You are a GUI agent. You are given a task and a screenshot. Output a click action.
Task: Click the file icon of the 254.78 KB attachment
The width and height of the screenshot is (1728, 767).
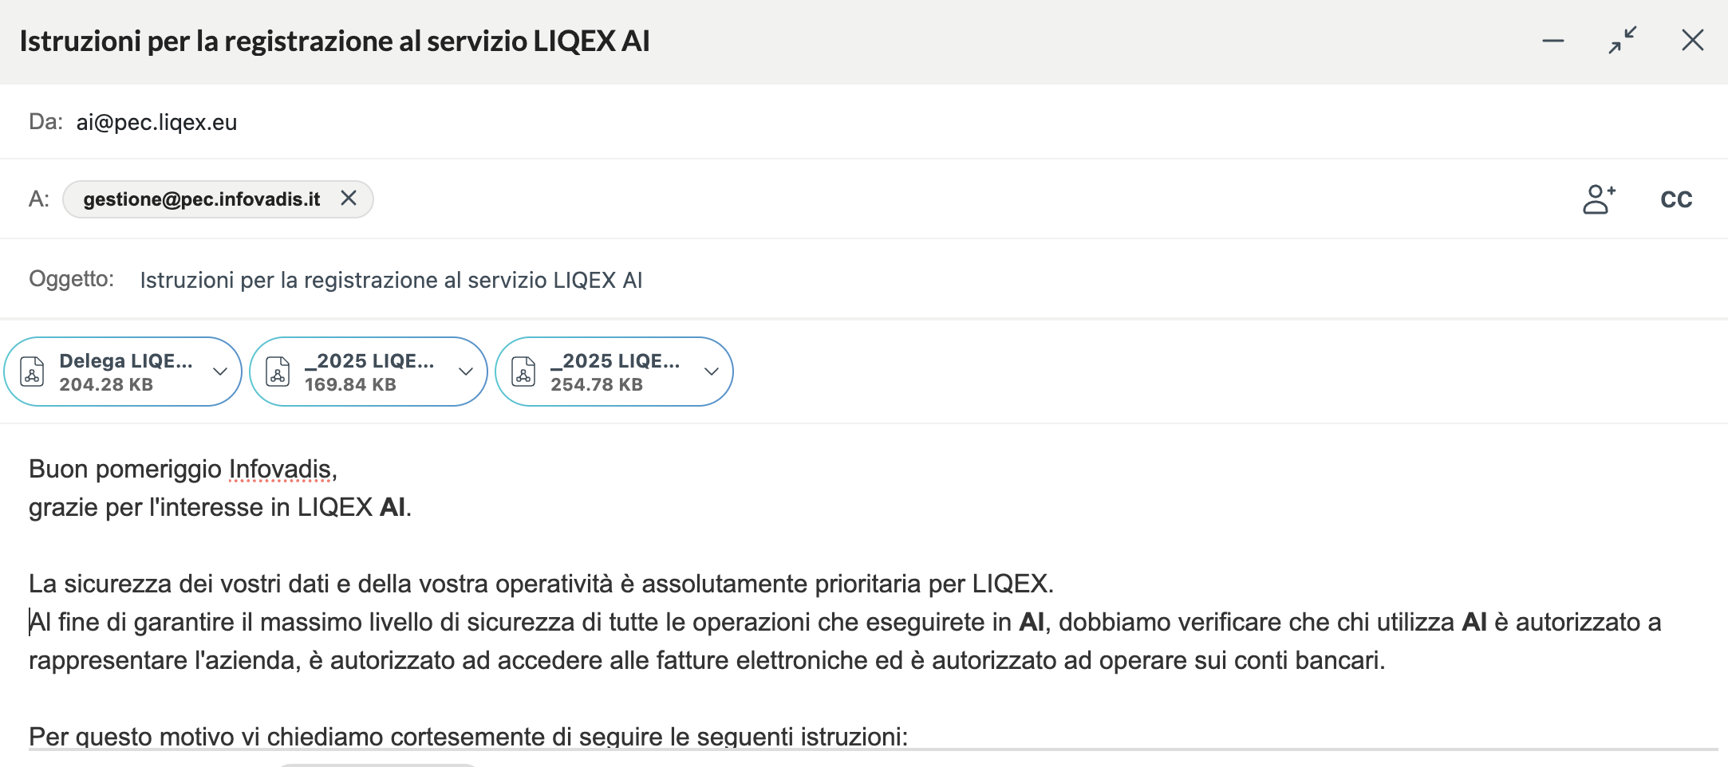[523, 372]
